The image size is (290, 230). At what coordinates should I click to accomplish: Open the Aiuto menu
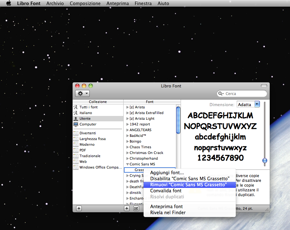click(x=163, y=3)
